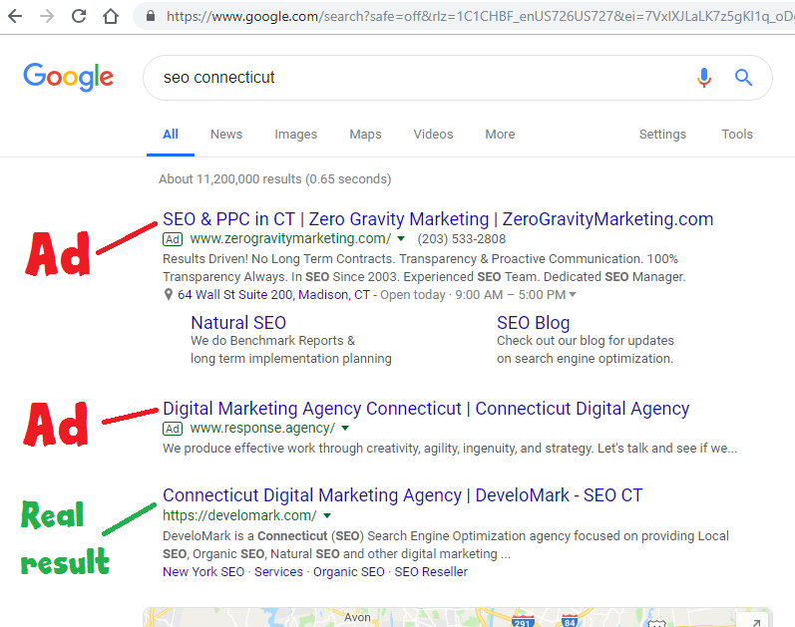The image size is (795, 627).
Task: Open the SEO Blog sitelink
Action: pos(533,323)
